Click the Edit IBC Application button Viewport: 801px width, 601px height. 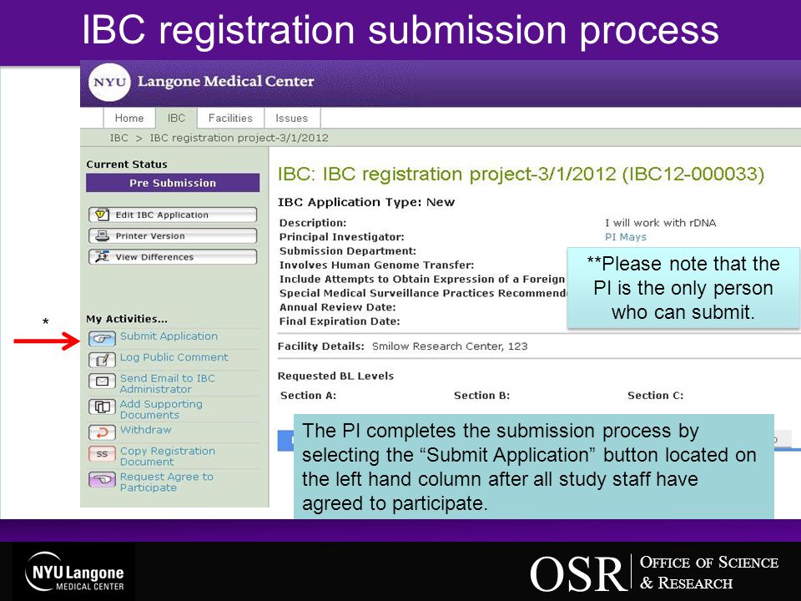point(173,215)
